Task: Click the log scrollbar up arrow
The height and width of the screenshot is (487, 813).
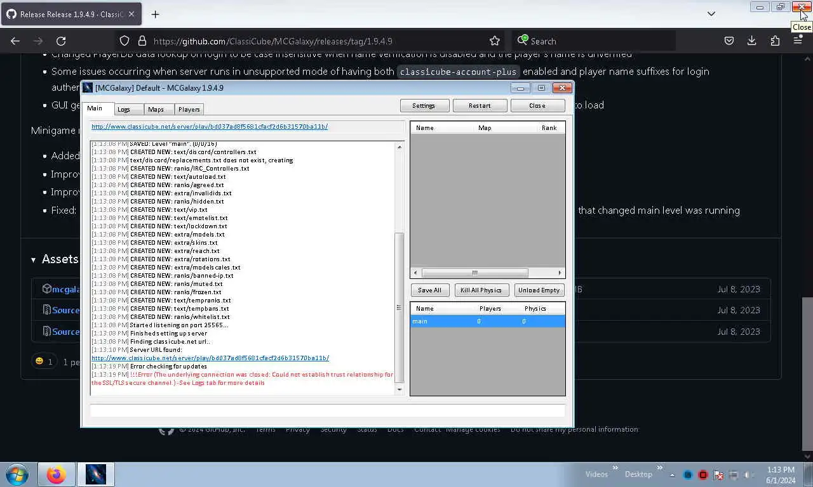Action: [x=400, y=147]
